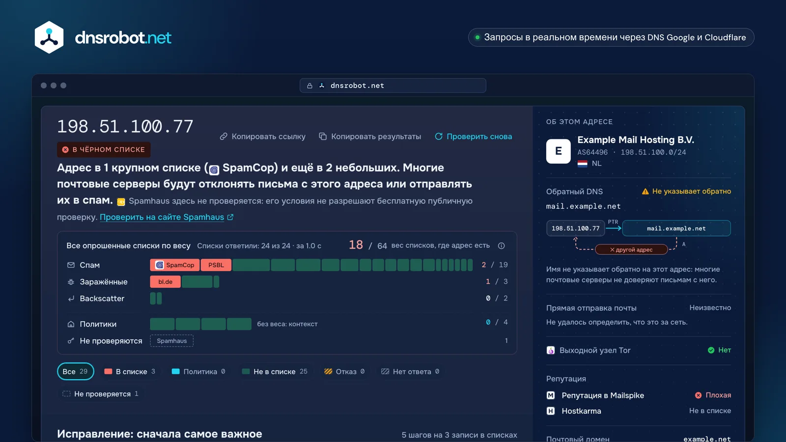
Task: Click the envelope icon in Спам row
Action: point(71,265)
